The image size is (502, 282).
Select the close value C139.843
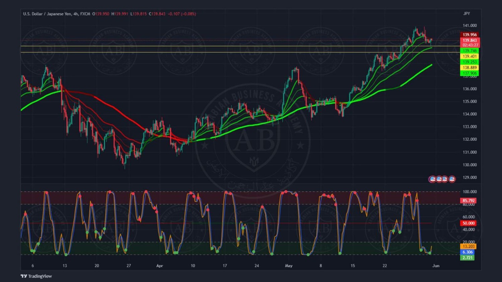point(157,14)
